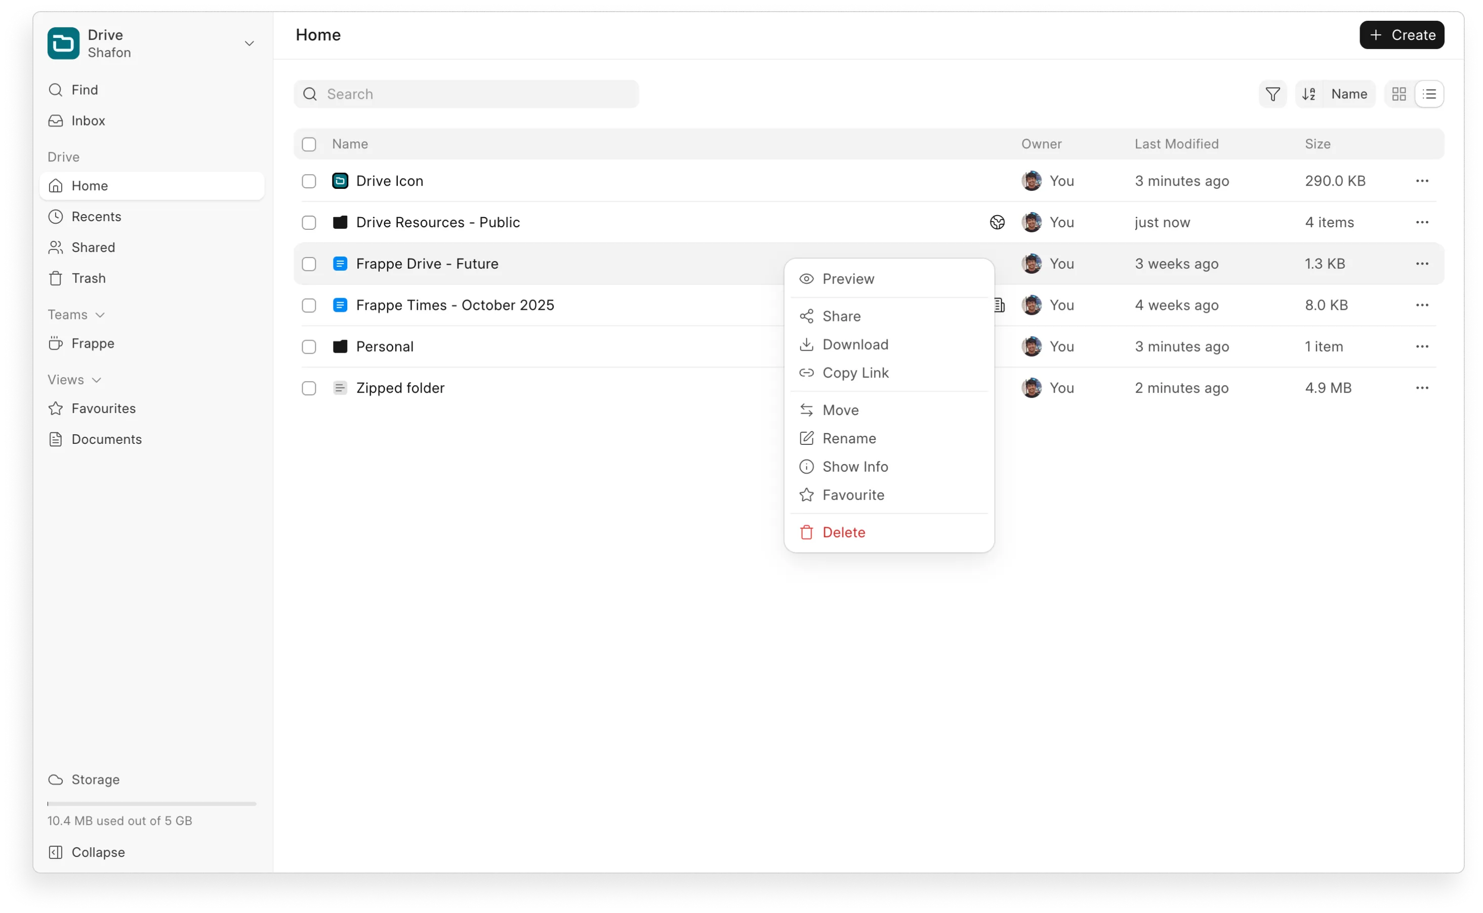Screen dimensions: 1483x913
Task: Choose Rename from context menu
Action: (848, 438)
